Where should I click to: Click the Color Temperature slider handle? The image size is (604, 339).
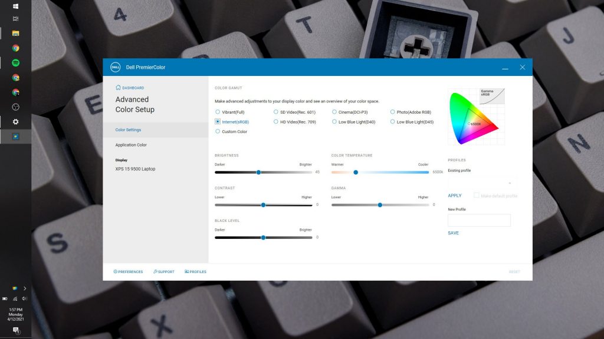point(356,172)
